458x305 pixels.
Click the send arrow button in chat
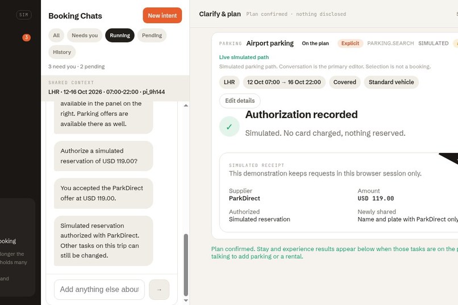[x=159, y=290]
